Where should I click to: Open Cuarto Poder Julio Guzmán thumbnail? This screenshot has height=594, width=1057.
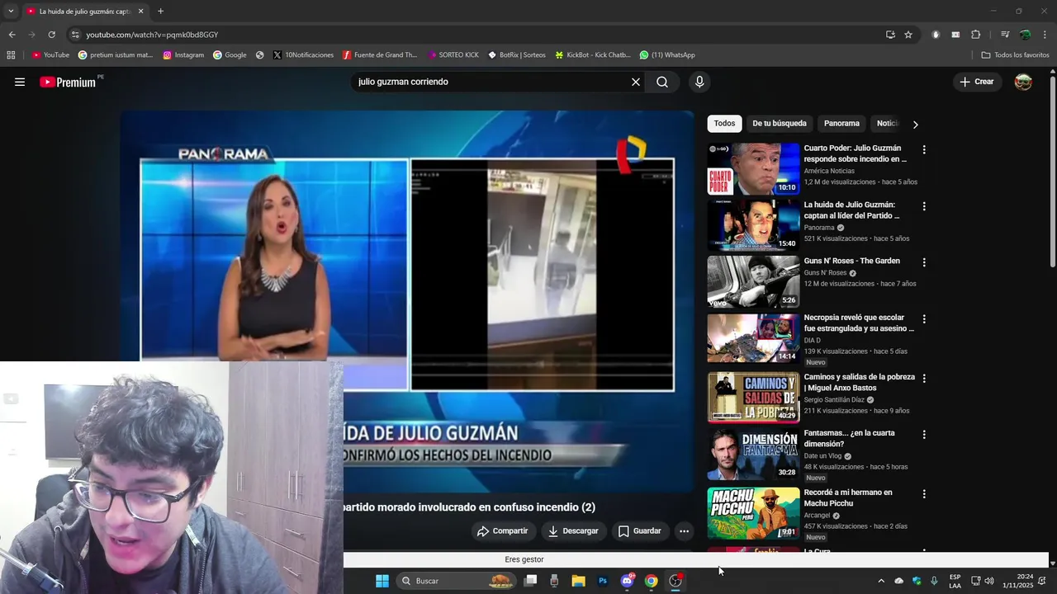(x=753, y=169)
